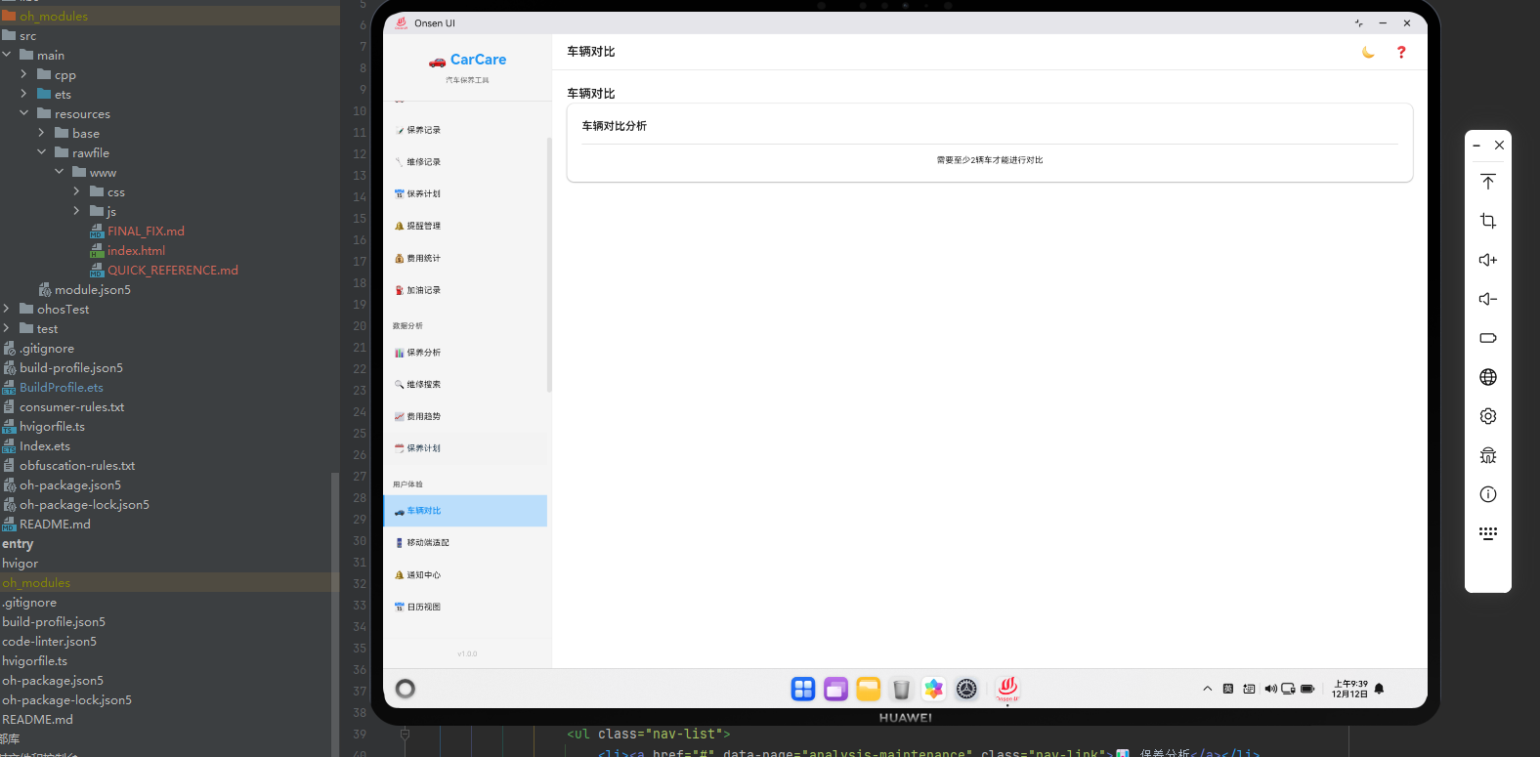The image size is (1540, 757).
Task: Click the emulator scroll-to-top arrow icon
Action: click(x=1488, y=182)
